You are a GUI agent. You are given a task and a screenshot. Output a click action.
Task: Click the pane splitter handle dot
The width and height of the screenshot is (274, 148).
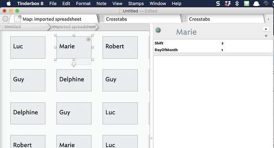click(x=151, y=138)
